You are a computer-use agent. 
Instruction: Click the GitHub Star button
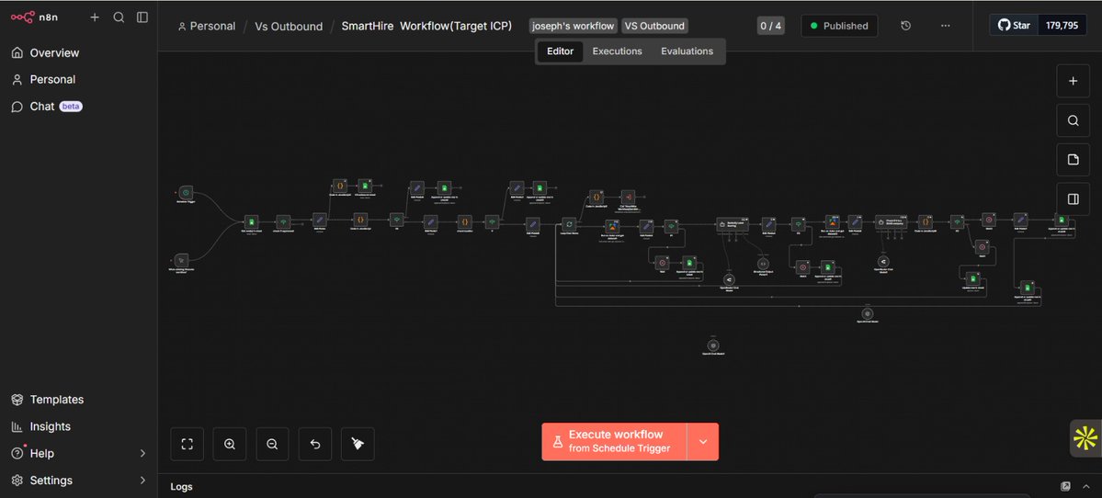tap(1015, 26)
